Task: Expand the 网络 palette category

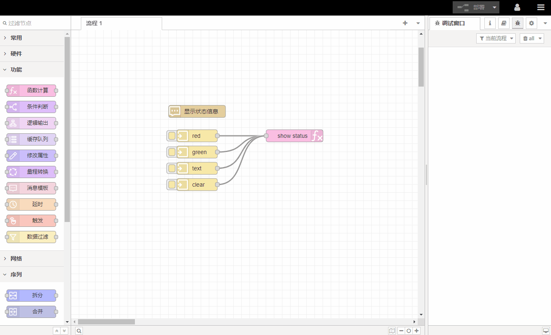Action: coord(16,259)
